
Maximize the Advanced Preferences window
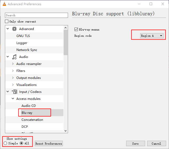point(151,4)
